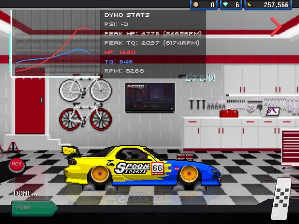Select the PEAK TQ stat line
299x224 pixels.
(x=152, y=43)
